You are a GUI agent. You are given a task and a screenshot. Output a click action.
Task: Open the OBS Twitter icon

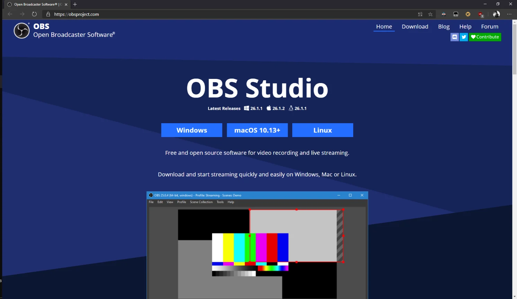(x=464, y=37)
